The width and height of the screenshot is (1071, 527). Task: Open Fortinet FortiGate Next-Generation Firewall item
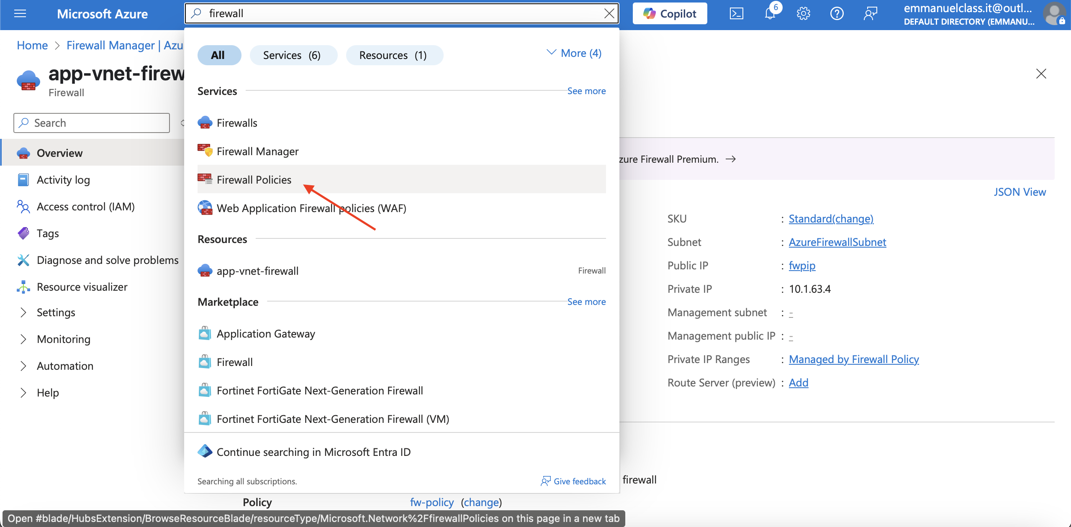pos(401,391)
